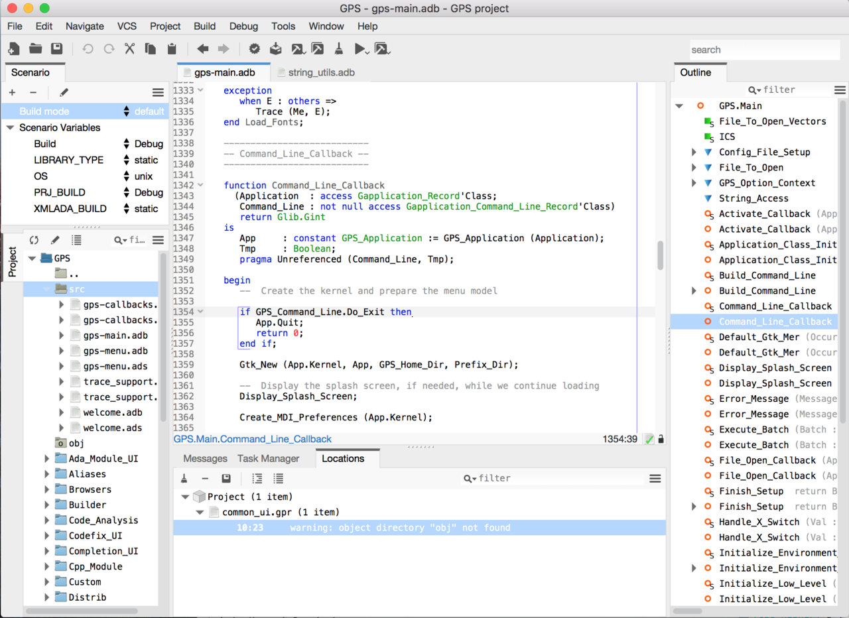Click the Locations filter field
849x618 pixels.
[552, 478]
